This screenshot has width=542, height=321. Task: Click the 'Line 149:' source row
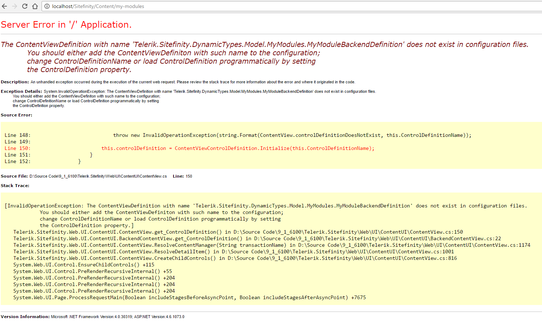pos(17,142)
